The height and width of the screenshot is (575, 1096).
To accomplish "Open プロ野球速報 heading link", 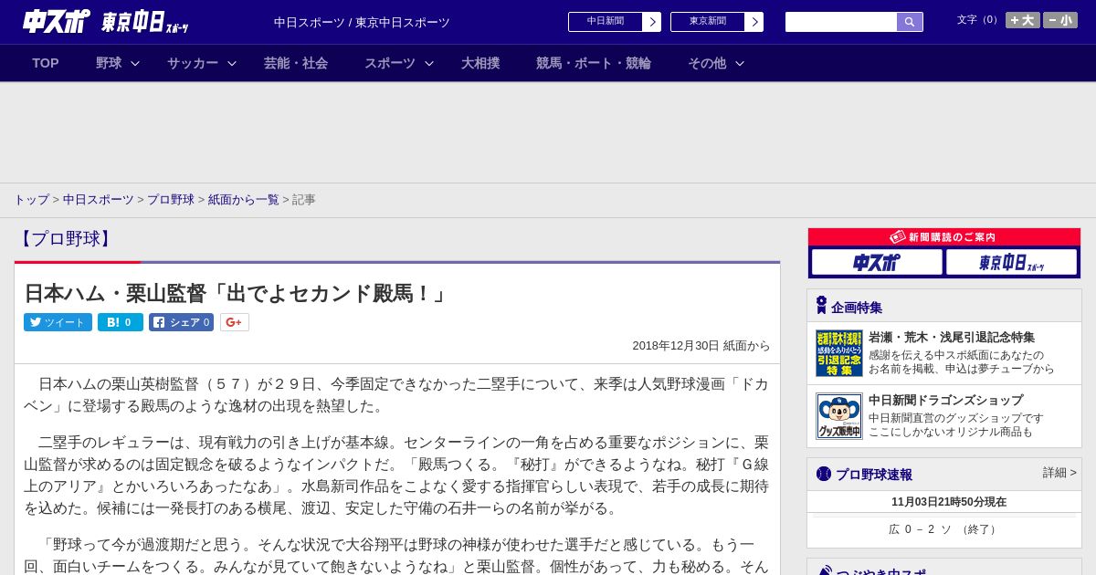I will point(874,474).
